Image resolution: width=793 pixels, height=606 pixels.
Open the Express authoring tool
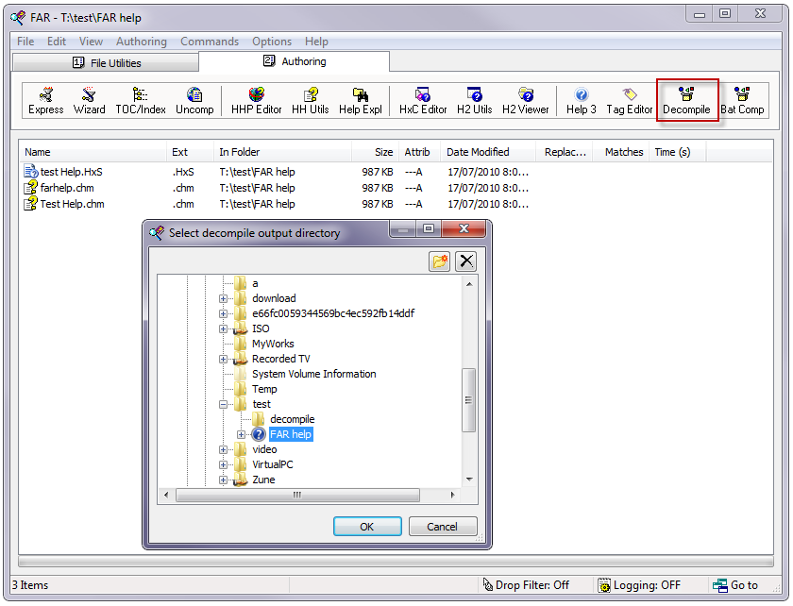click(x=45, y=101)
